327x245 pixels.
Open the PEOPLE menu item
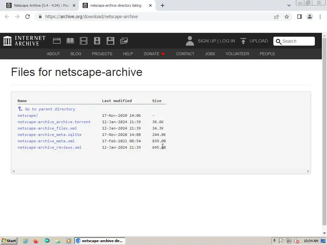coord(267,54)
